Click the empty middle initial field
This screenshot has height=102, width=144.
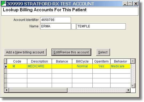click(x=74, y=26)
